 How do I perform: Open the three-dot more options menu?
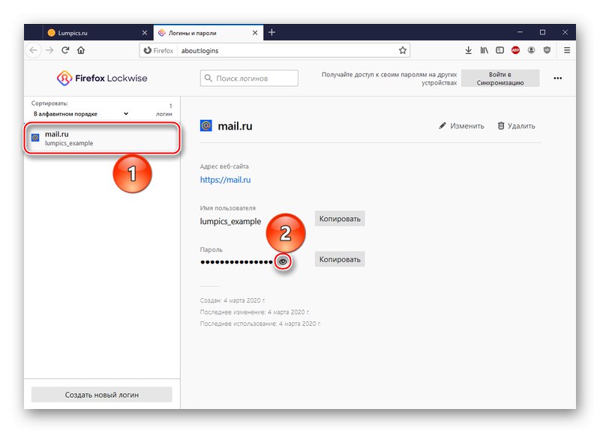click(557, 79)
